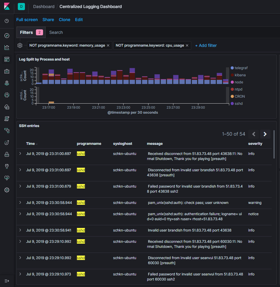
Task: Expand the 'Failed password for invalid user brandish' row
Action: pyautogui.click(x=20, y=186)
